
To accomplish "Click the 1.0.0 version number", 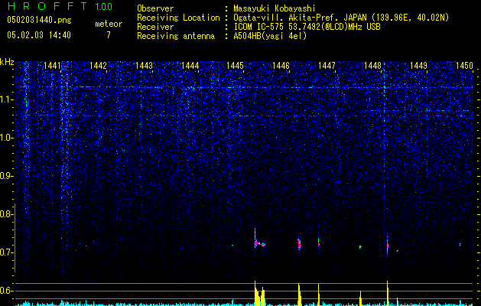I will (103, 7).
